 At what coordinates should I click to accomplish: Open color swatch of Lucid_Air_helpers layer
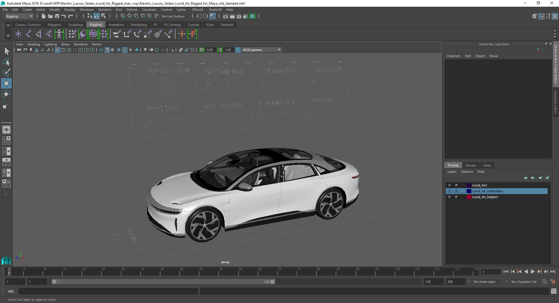[469, 197]
